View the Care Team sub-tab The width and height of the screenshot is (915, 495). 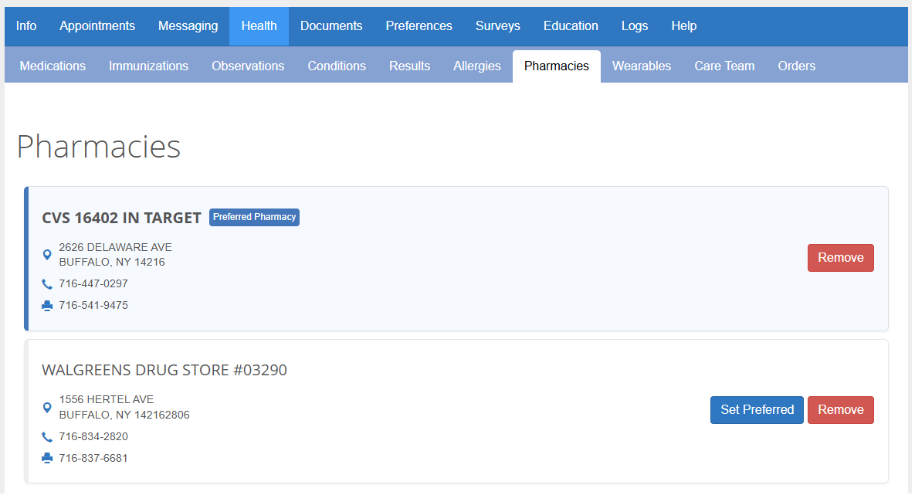click(x=724, y=66)
